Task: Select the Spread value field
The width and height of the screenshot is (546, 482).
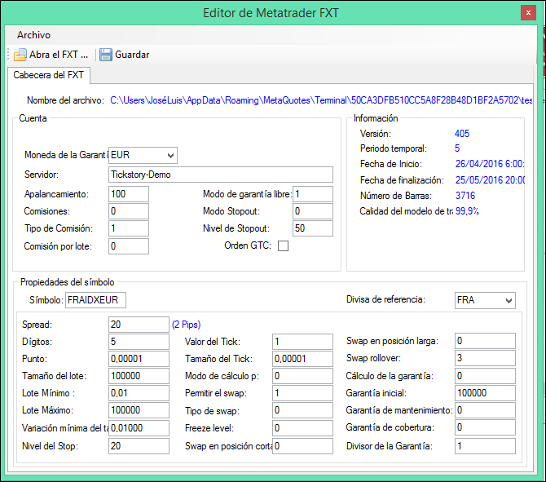Action: 138,324
